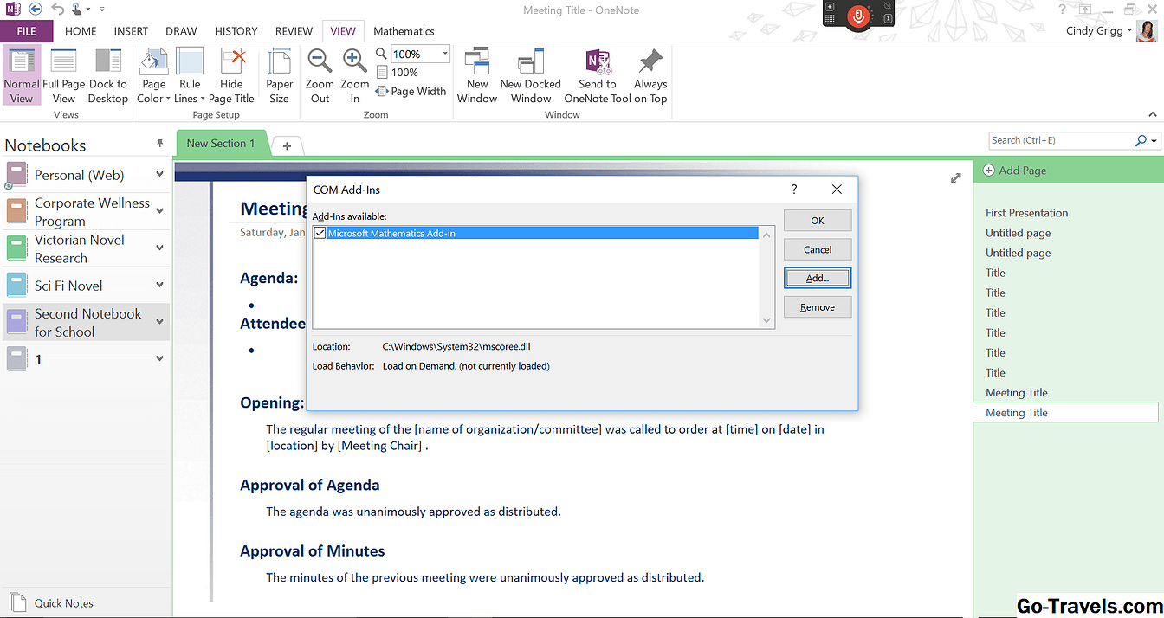The height and width of the screenshot is (618, 1164).
Task: Select the New Section 1 tab
Action: point(221,144)
